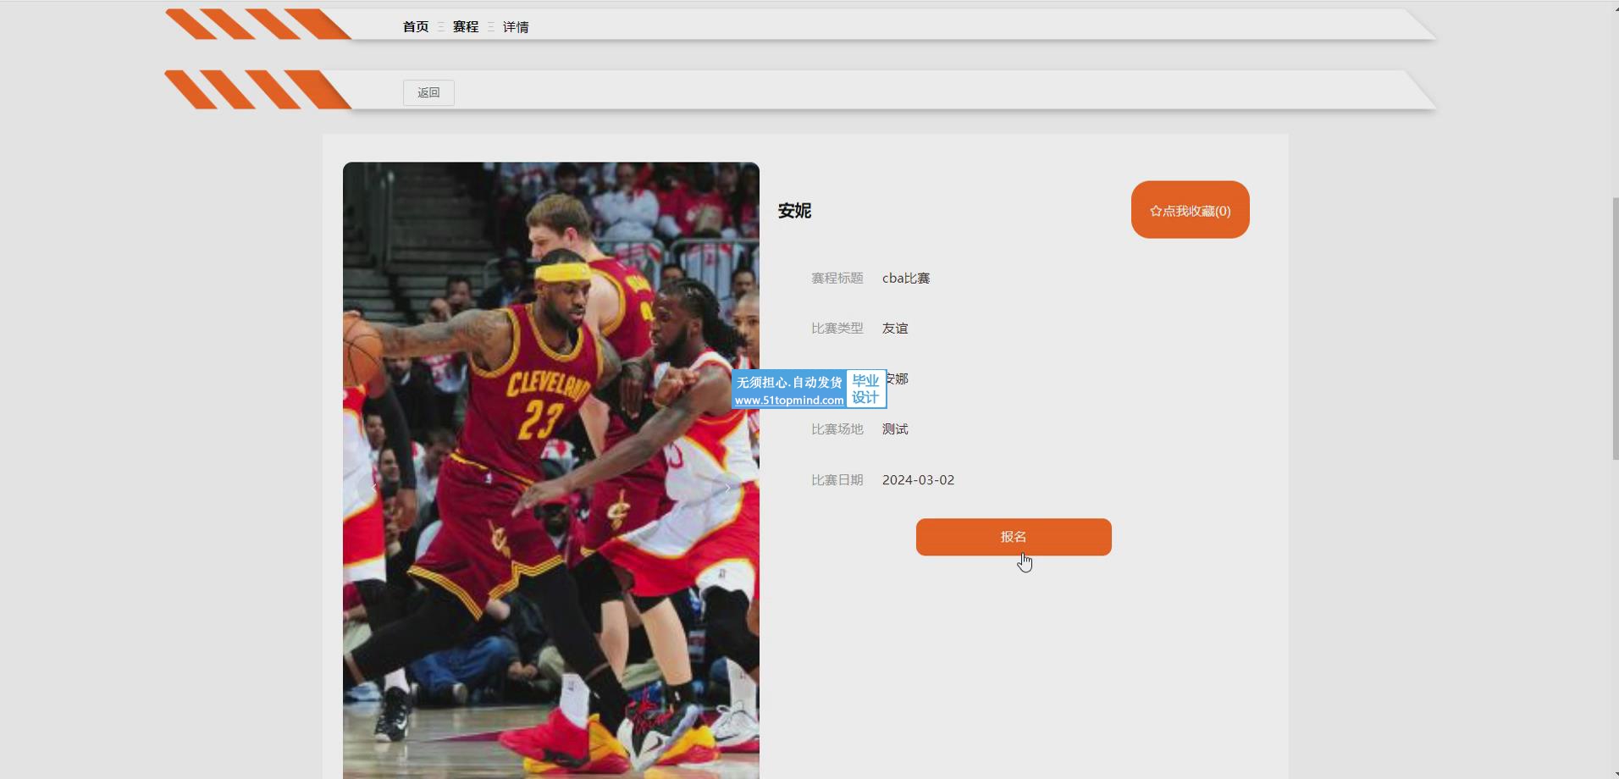
Task: Select the title text 安妮
Action: click(x=794, y=211)
